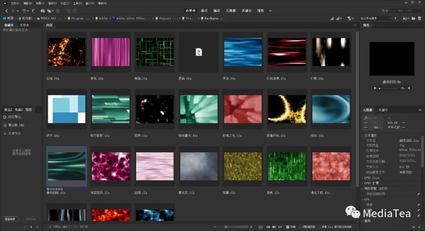Switch to details view icon
Image resolution: width=425 pixels, height=231 pixels.
coord(274,227)
